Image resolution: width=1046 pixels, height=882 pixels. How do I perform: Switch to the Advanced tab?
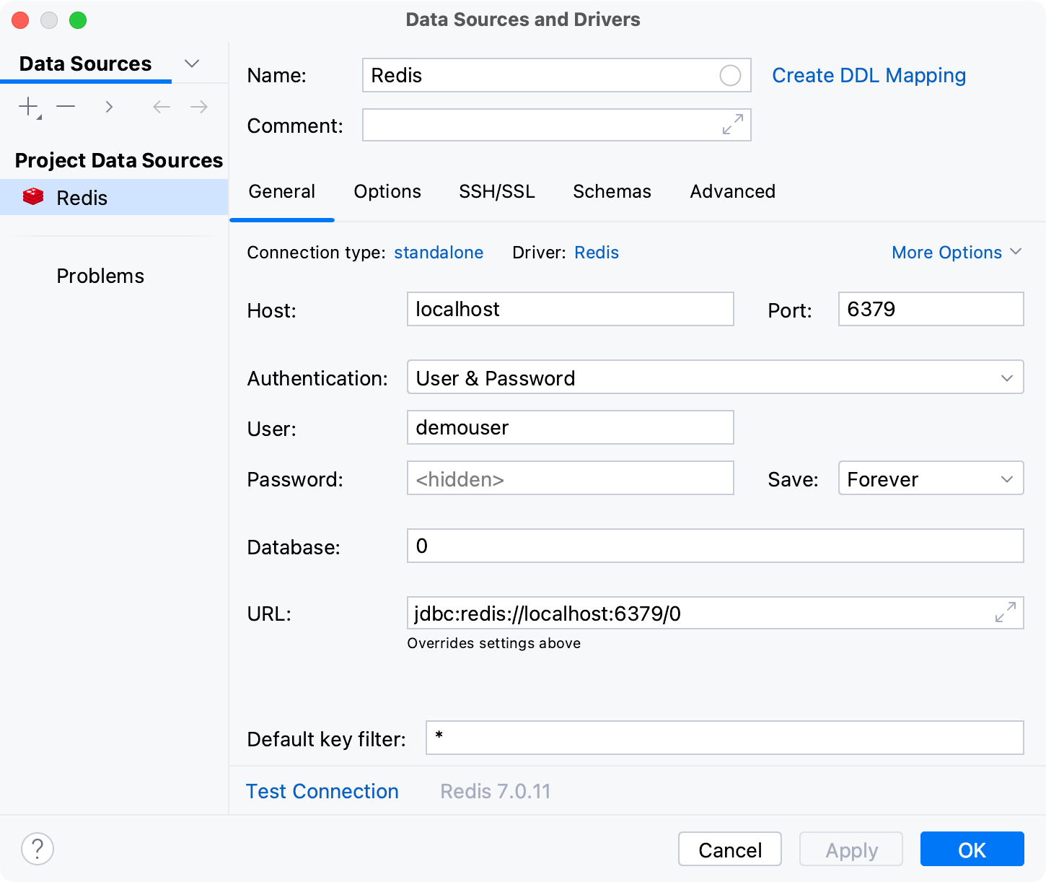pos(731,191)
